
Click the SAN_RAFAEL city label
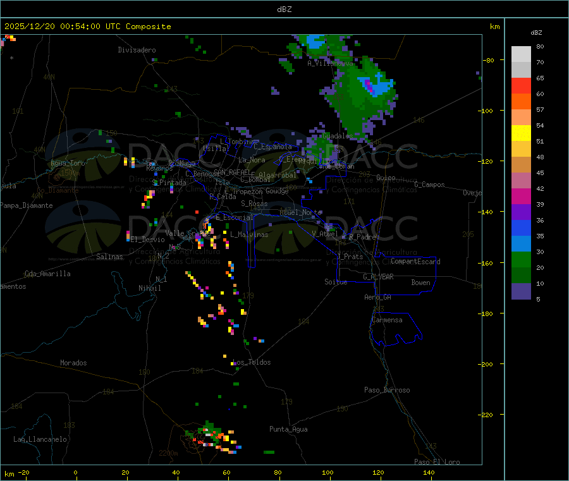(x=232, y=172)
